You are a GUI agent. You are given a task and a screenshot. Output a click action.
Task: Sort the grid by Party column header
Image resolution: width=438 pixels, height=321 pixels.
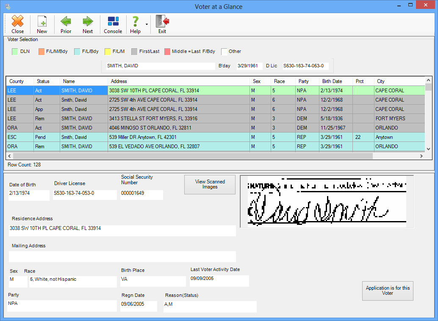pyautogui.click(x=303, y=81)
